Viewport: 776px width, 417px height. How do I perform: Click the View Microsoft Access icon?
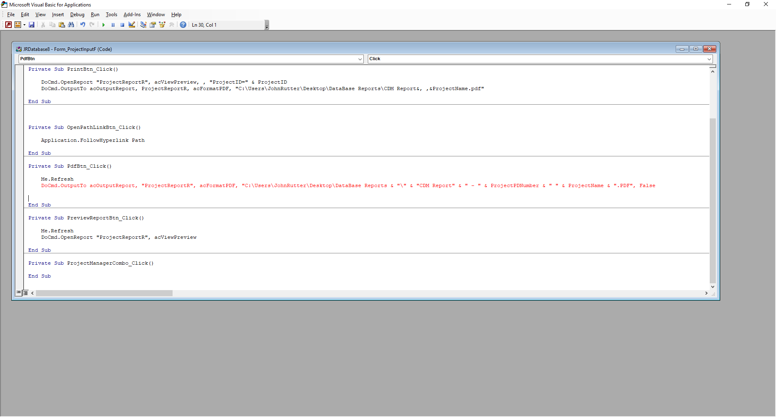click(8, 25)
